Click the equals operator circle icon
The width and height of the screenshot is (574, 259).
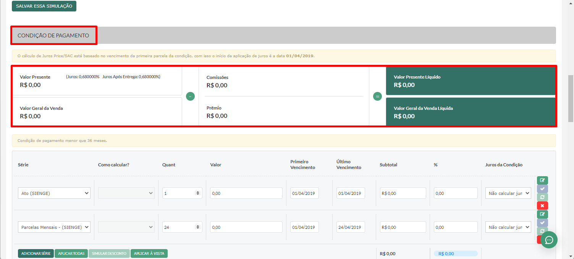click(377, 97)
